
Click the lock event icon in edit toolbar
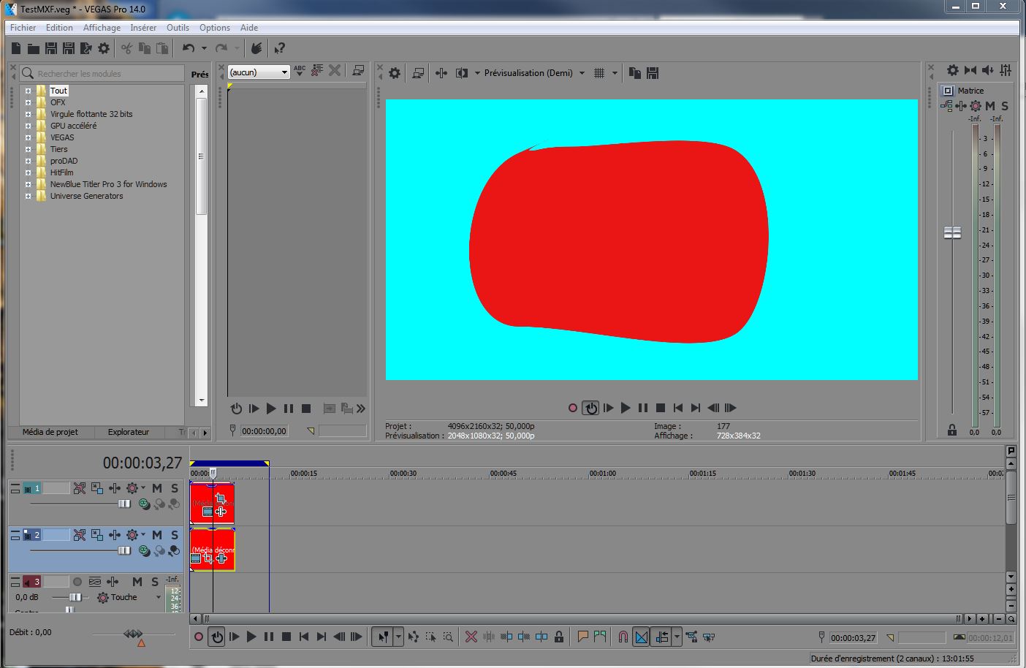[559, 637]
